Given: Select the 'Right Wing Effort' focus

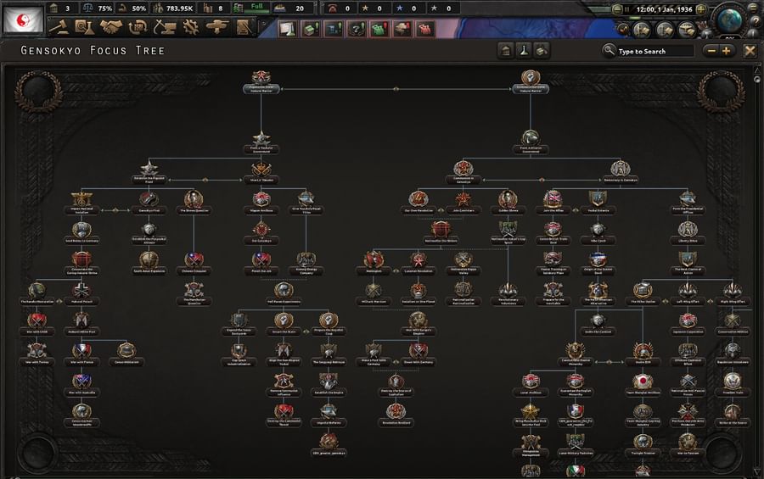Looking at the screenshot, I should coord(733,294).
